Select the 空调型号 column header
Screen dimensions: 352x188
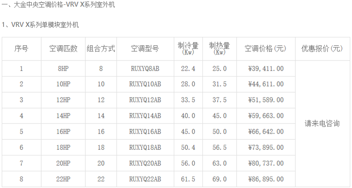pyautogui.click(x=145, y=48)
